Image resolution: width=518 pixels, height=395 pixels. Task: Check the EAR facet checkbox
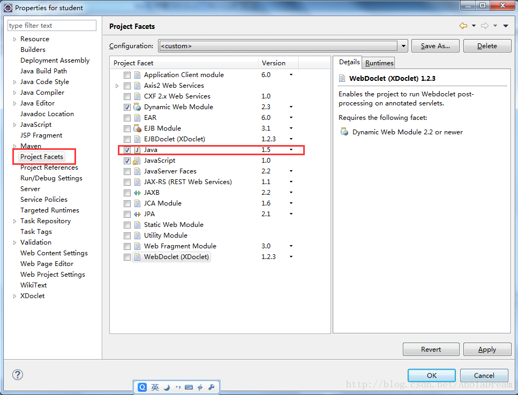127,118
